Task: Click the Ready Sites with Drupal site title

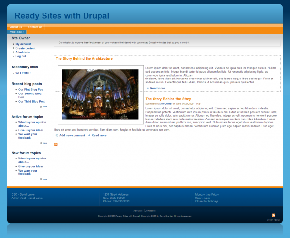Action: (x=62, y=15)
